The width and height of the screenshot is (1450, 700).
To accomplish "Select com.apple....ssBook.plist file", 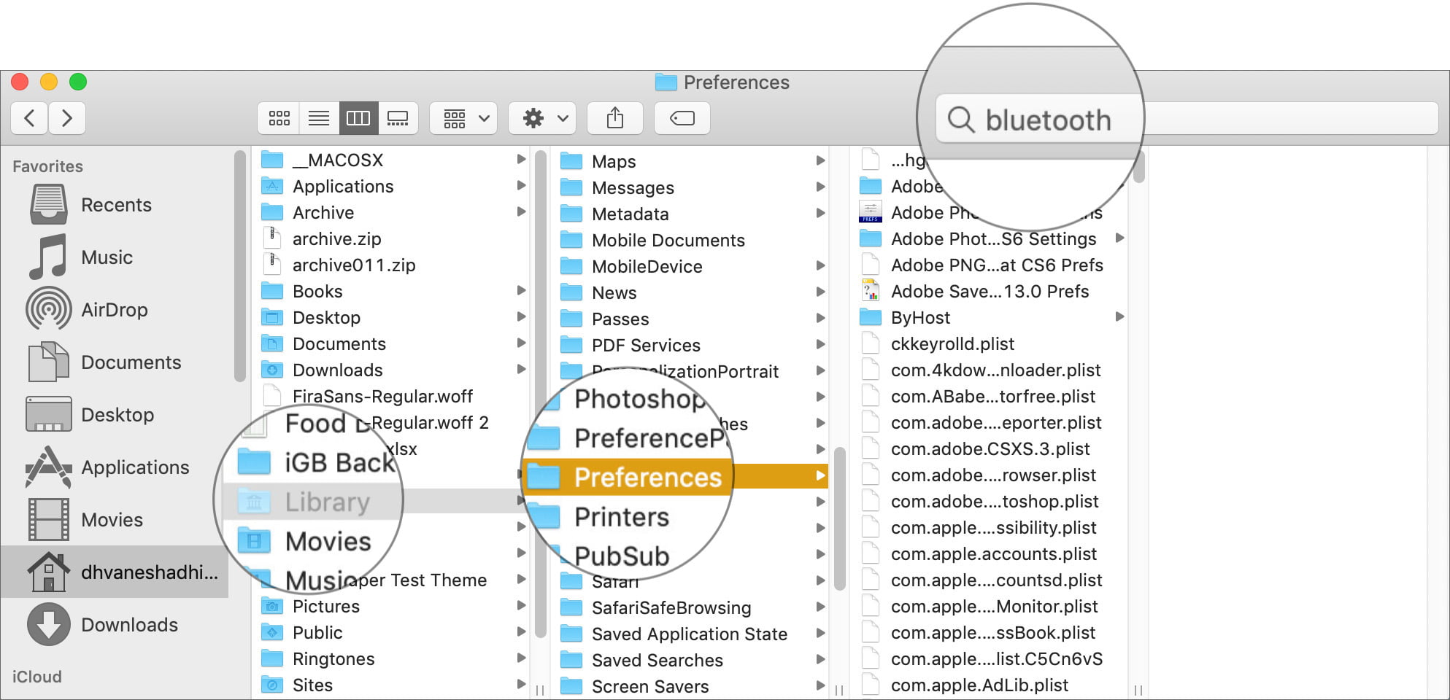I will point(992,632).
